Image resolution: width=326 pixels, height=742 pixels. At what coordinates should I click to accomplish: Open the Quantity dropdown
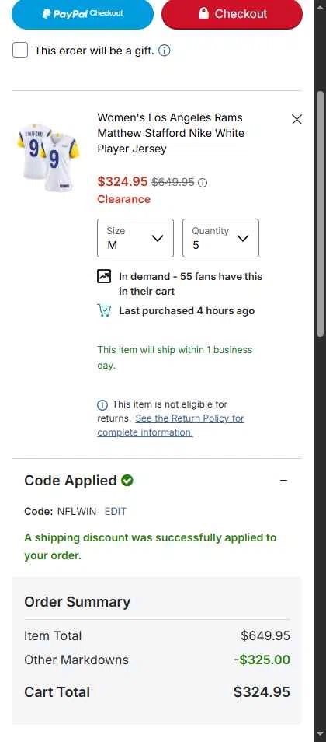click(x=220, y=238)
